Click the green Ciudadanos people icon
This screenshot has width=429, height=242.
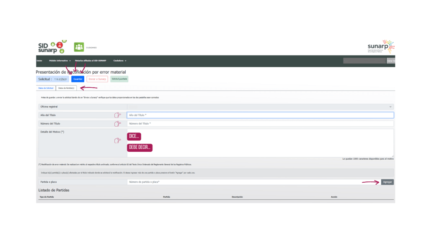[79, 47]
